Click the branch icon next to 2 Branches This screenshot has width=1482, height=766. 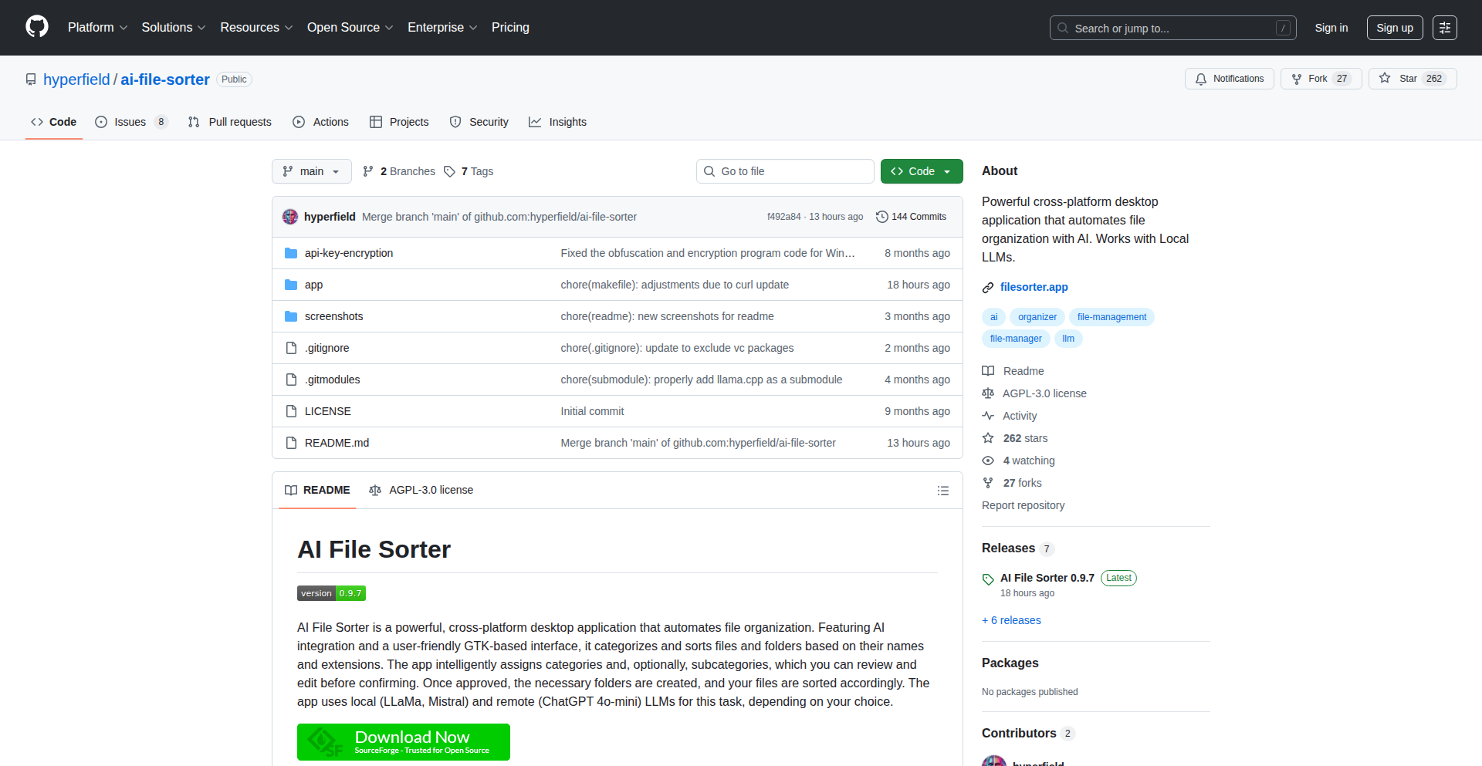click(x=368, y=171)
